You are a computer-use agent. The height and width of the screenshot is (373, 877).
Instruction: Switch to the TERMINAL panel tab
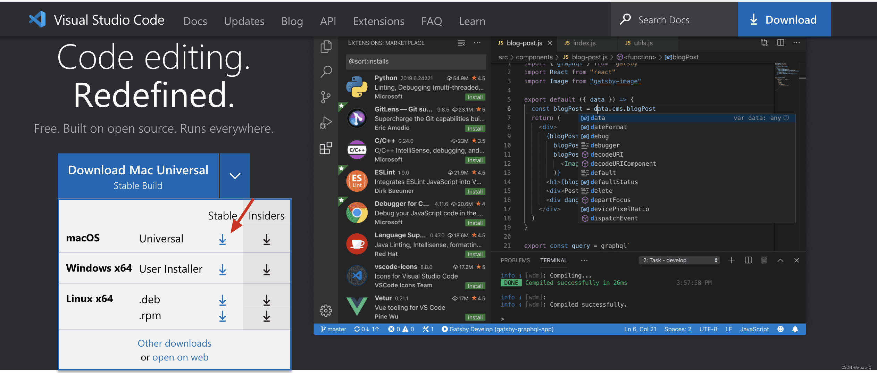pos(553,260)
